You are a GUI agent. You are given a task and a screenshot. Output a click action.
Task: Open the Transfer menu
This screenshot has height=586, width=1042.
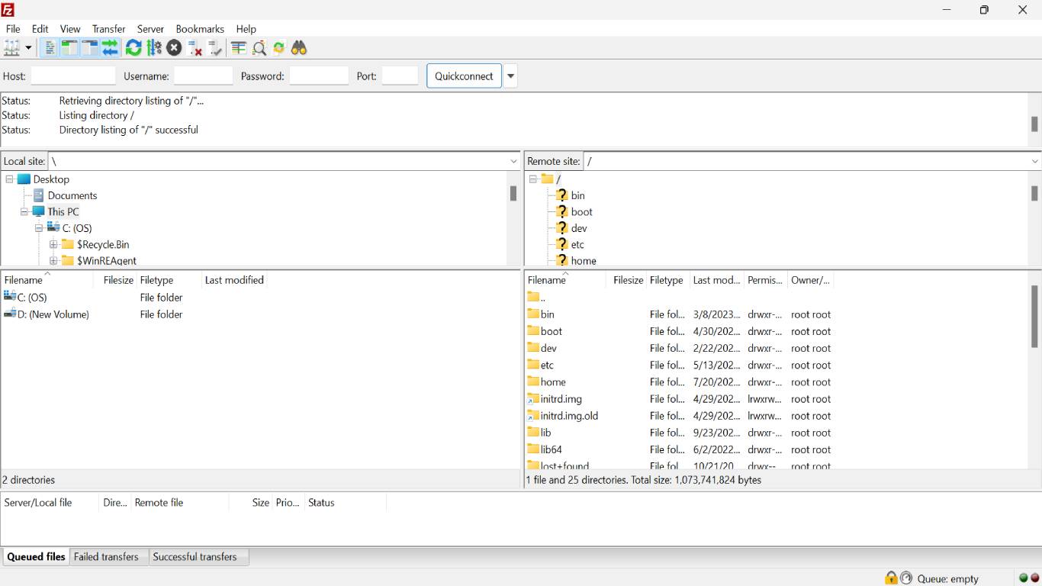[109, 29]
